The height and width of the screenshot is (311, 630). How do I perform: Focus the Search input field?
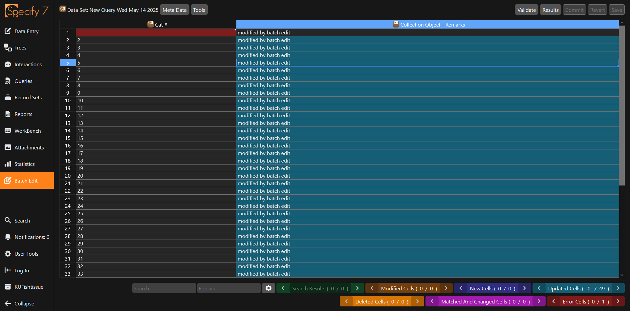point(164,288)
